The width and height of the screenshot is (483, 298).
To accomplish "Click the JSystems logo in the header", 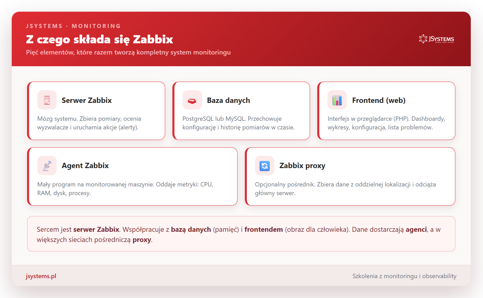I will (437, 39).
